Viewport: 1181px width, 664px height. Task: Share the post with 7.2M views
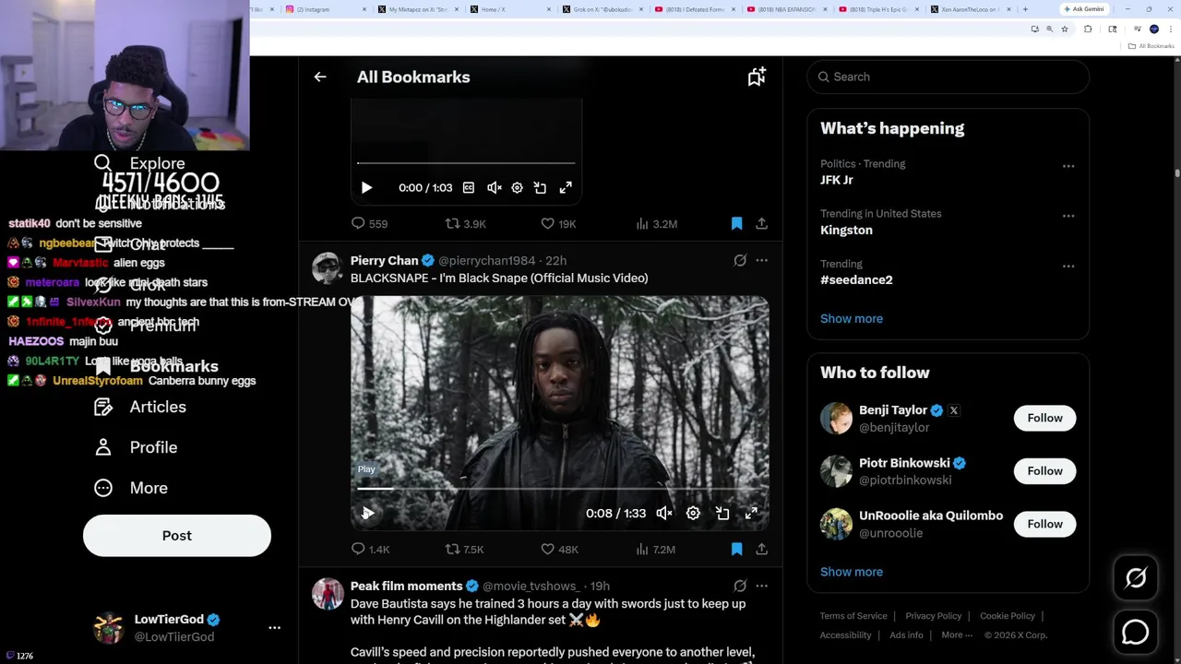tap(761, 549)
